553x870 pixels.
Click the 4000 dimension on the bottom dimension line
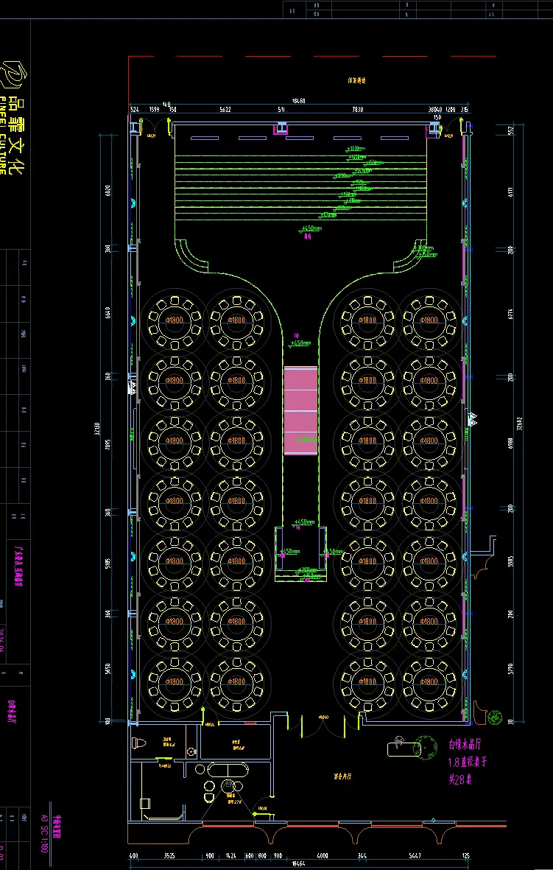click(x=322, y=856)
